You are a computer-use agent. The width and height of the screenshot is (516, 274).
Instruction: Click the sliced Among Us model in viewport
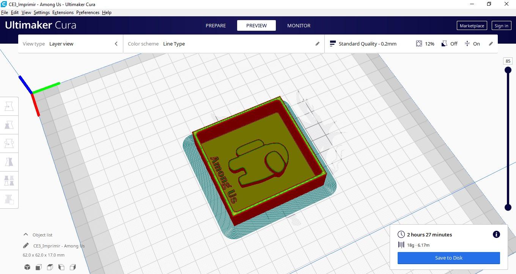click(260, 161)
